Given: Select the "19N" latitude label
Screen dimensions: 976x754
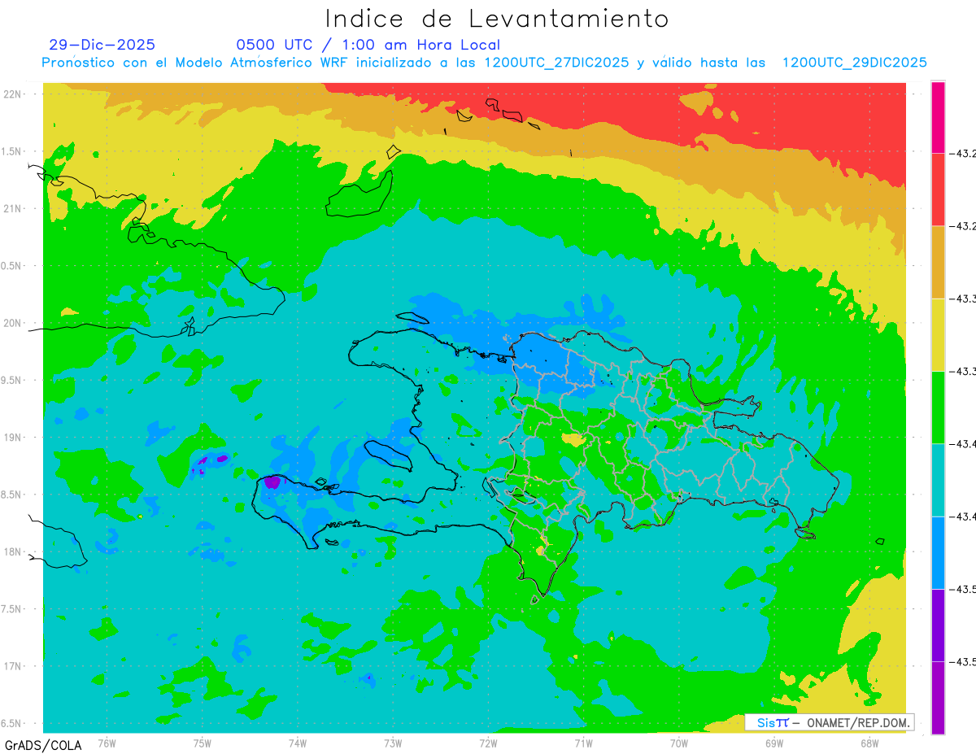Looking at the screenshot, I should (x=13, y=438).
